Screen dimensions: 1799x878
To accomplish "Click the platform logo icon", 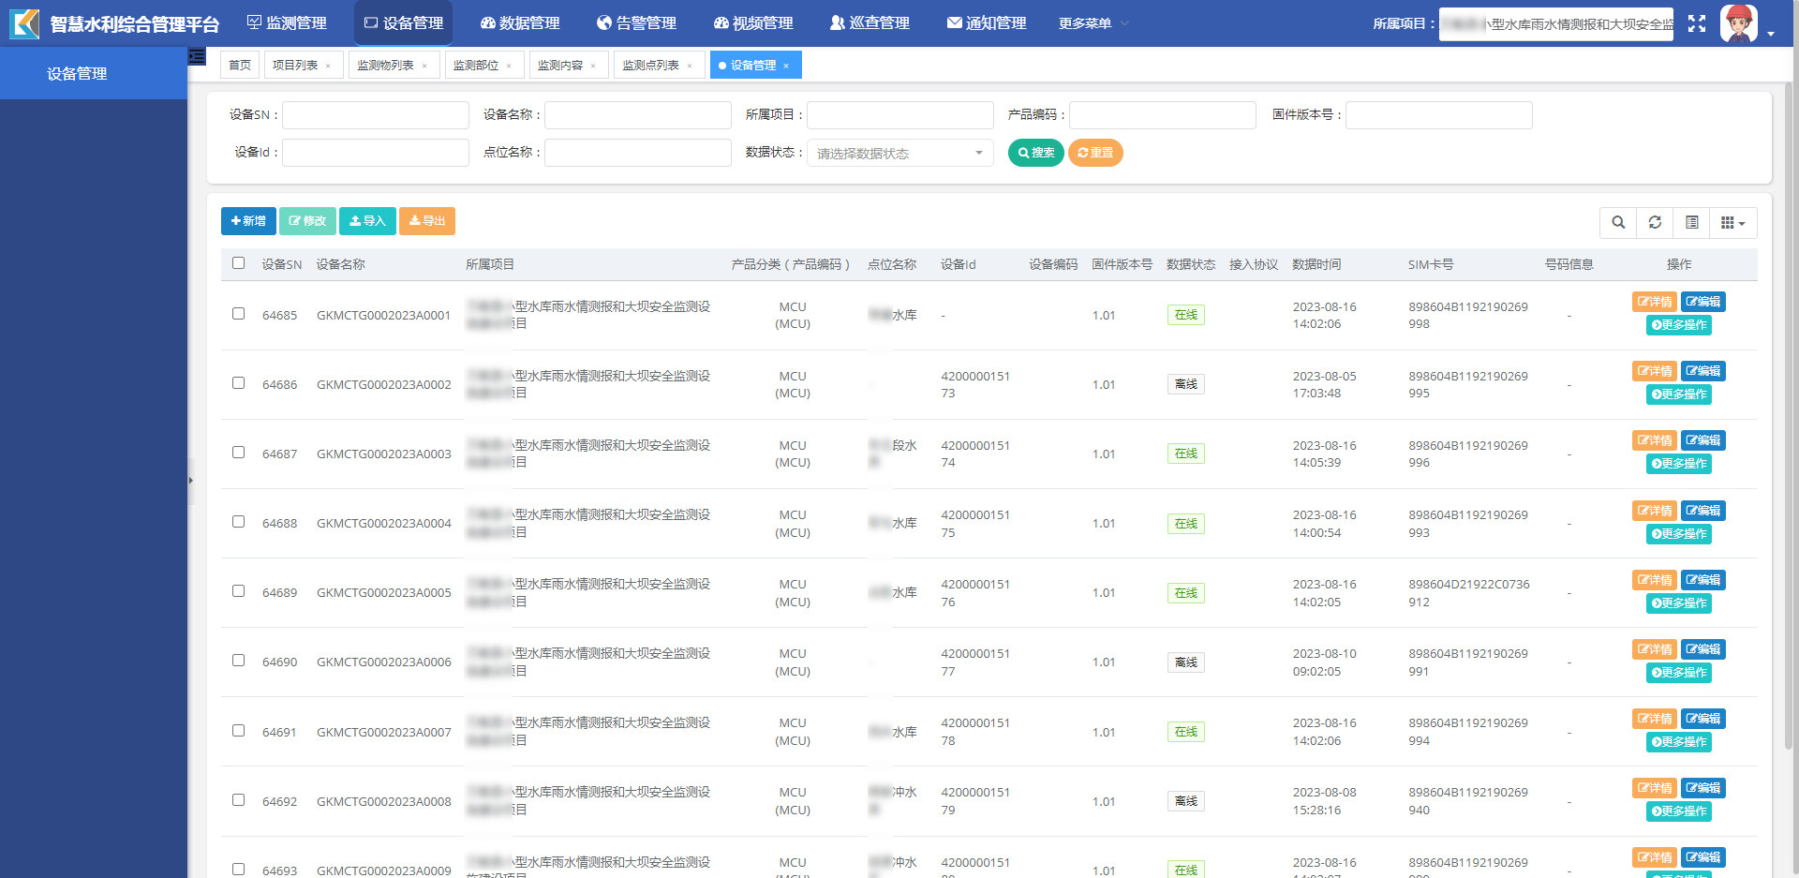I will click(x=24, y=23).
